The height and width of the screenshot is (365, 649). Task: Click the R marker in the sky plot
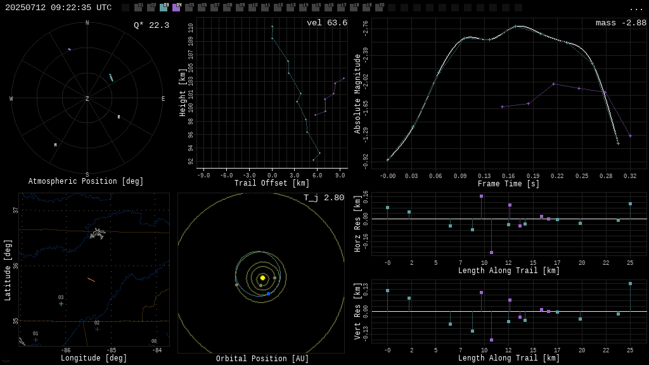(119, 117)
